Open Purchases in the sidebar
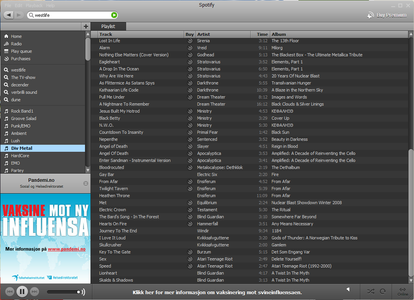This screenshot has height=300, width=414. (x=20, y=59)
